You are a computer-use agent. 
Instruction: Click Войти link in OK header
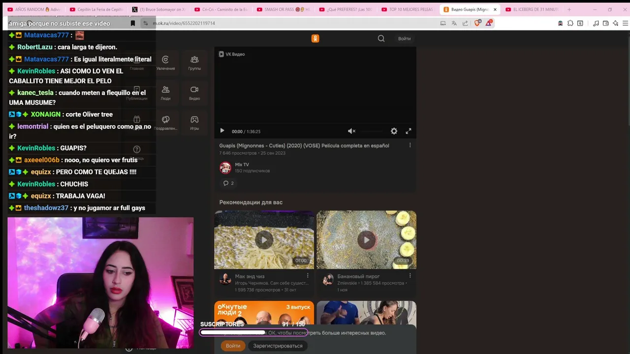[404, 38]
